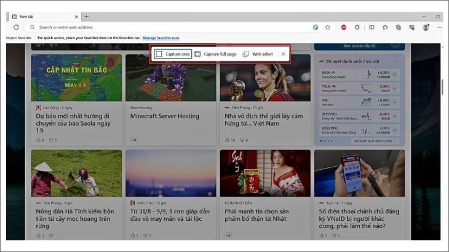Choose Web select in capture toolbar
The width and height of the screenshot is (449, 252).
tap(258, 54)
